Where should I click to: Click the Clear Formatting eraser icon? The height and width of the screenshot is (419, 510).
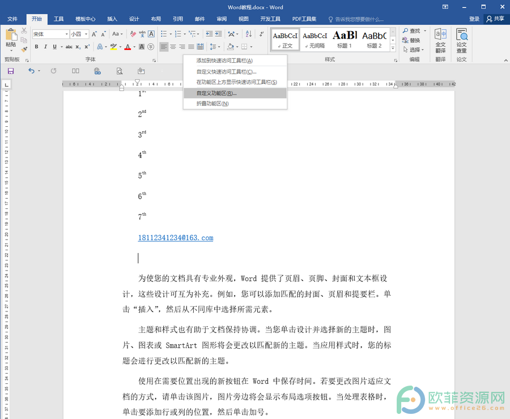133,34
